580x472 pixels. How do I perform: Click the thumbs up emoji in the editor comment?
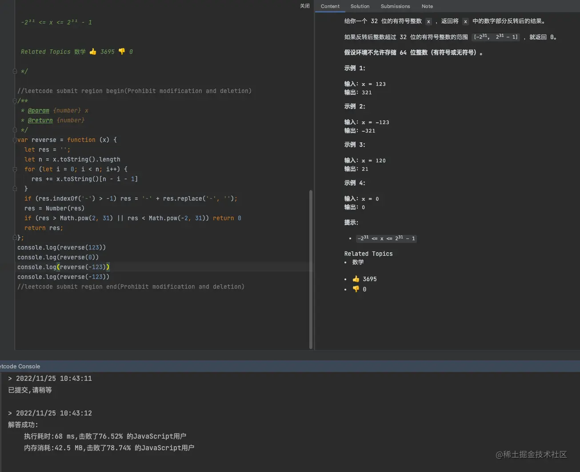[93, 52]
